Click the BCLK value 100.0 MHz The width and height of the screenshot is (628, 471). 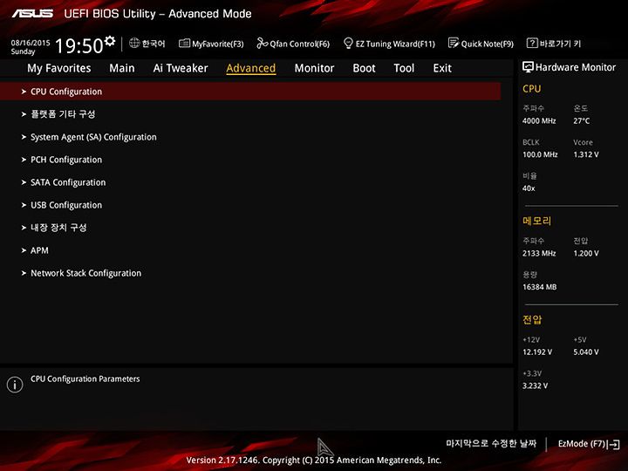pyautogui.click(x=540, y=154)
